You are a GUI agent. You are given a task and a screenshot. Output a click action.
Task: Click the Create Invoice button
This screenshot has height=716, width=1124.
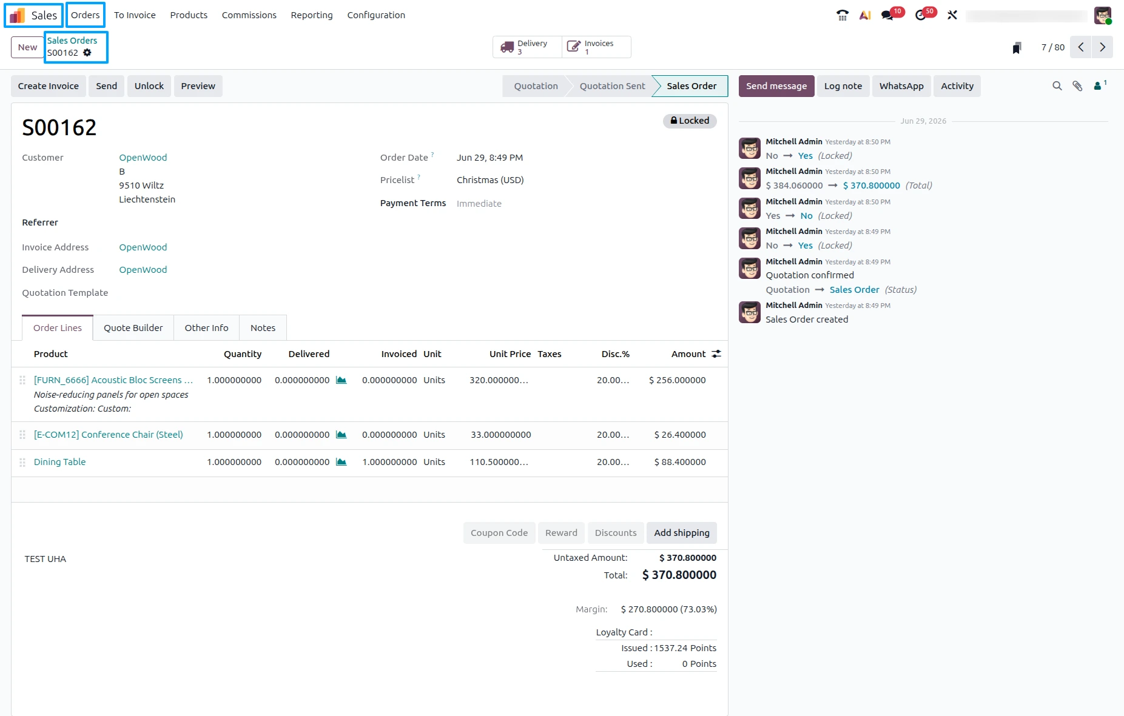(49, 86)
